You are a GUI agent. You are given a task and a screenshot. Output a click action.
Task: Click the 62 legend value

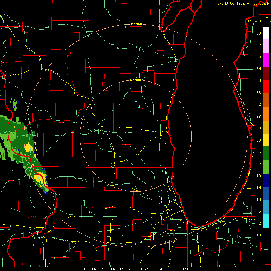259,45
